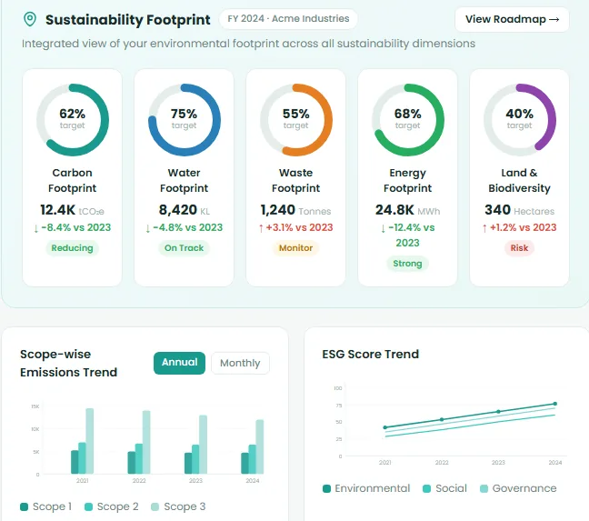The height and width of the screenshot is (521, 589).
Task: Click the 2022 Scope 1 bar
Action: 132,463
